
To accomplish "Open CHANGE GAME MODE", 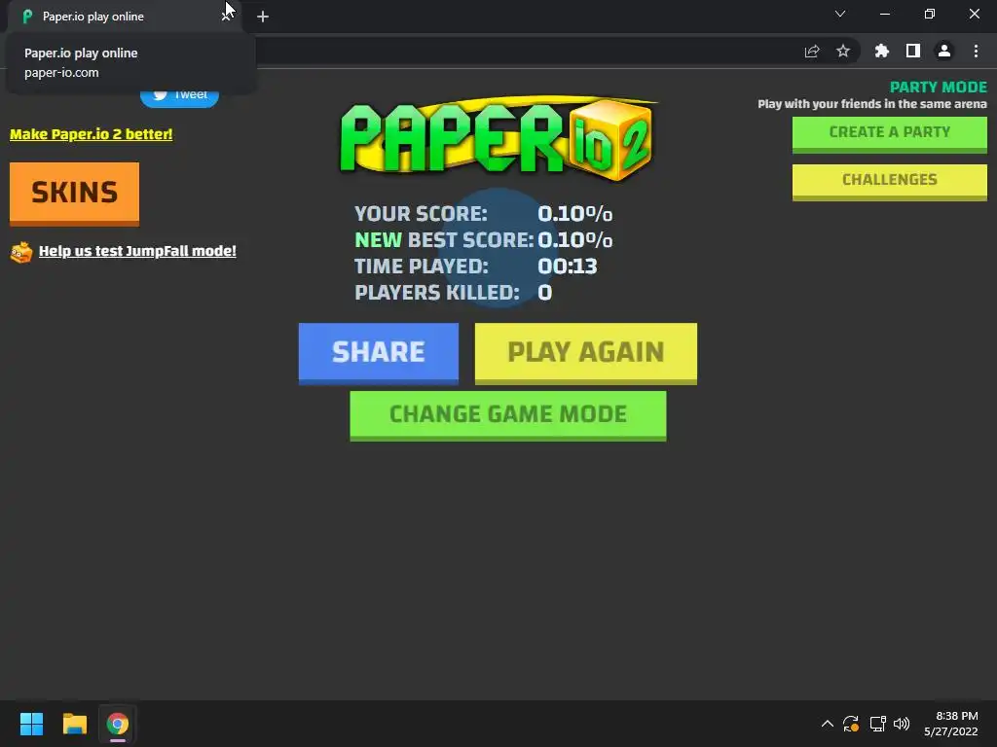I will [x=508, y=415].
